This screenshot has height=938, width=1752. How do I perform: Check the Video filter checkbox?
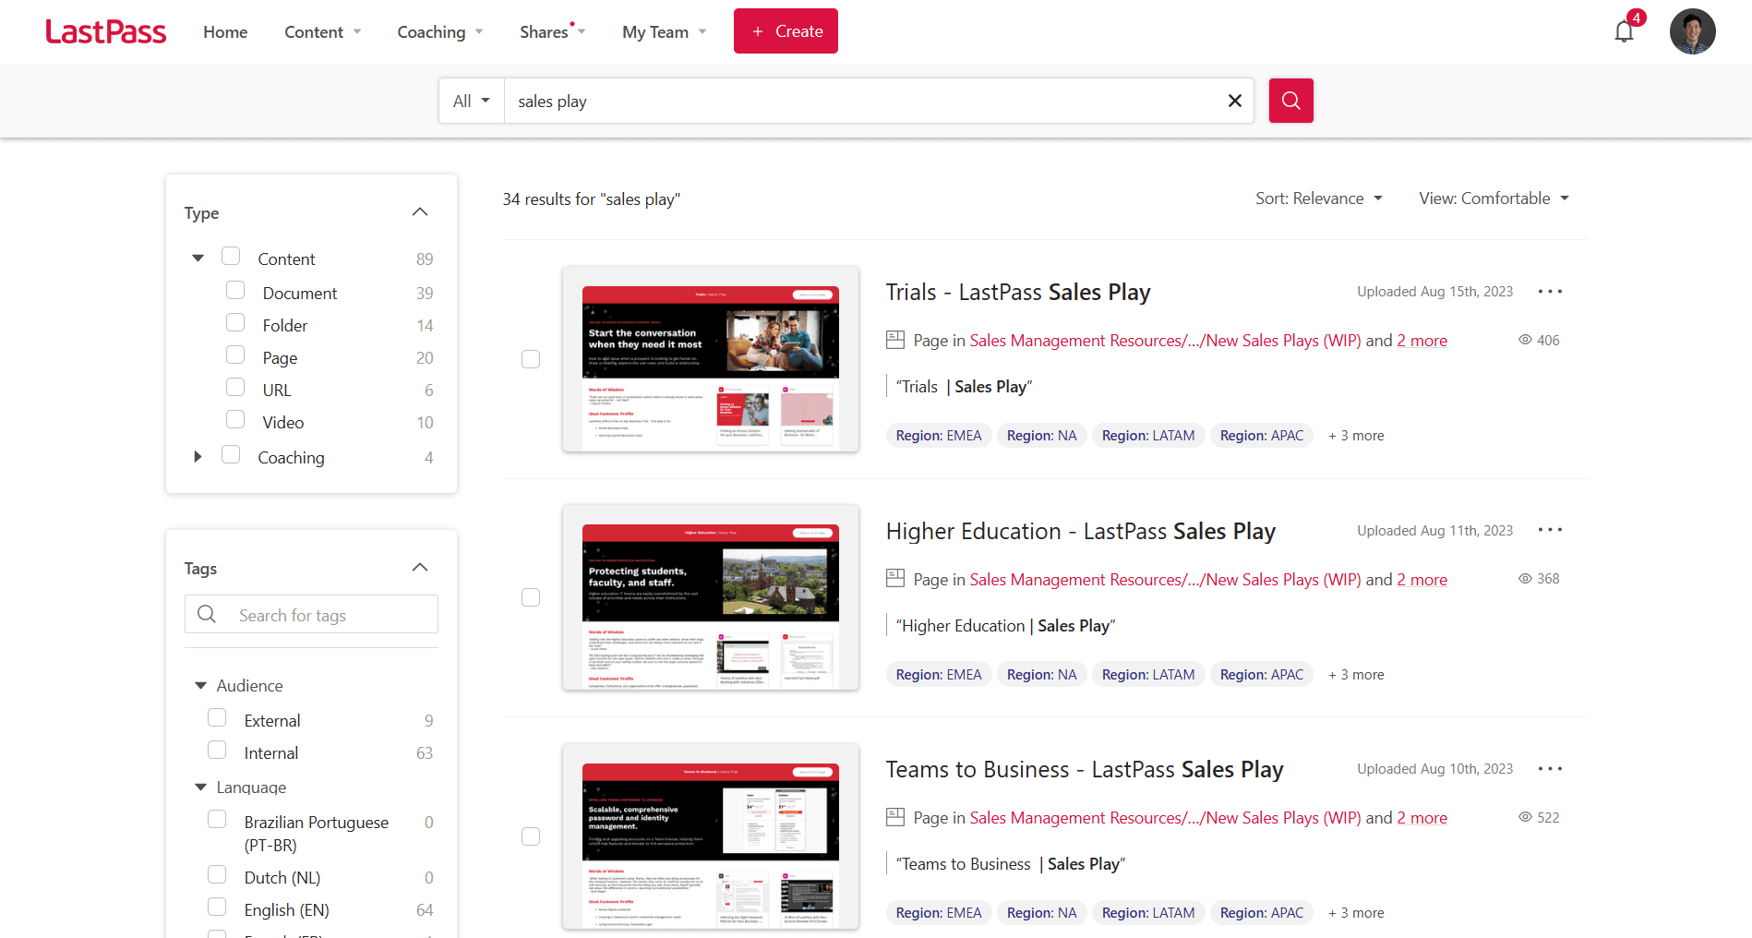(235, 419)
